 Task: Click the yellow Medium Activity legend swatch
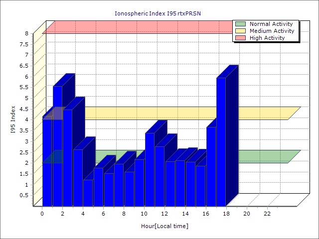[240, 31]
